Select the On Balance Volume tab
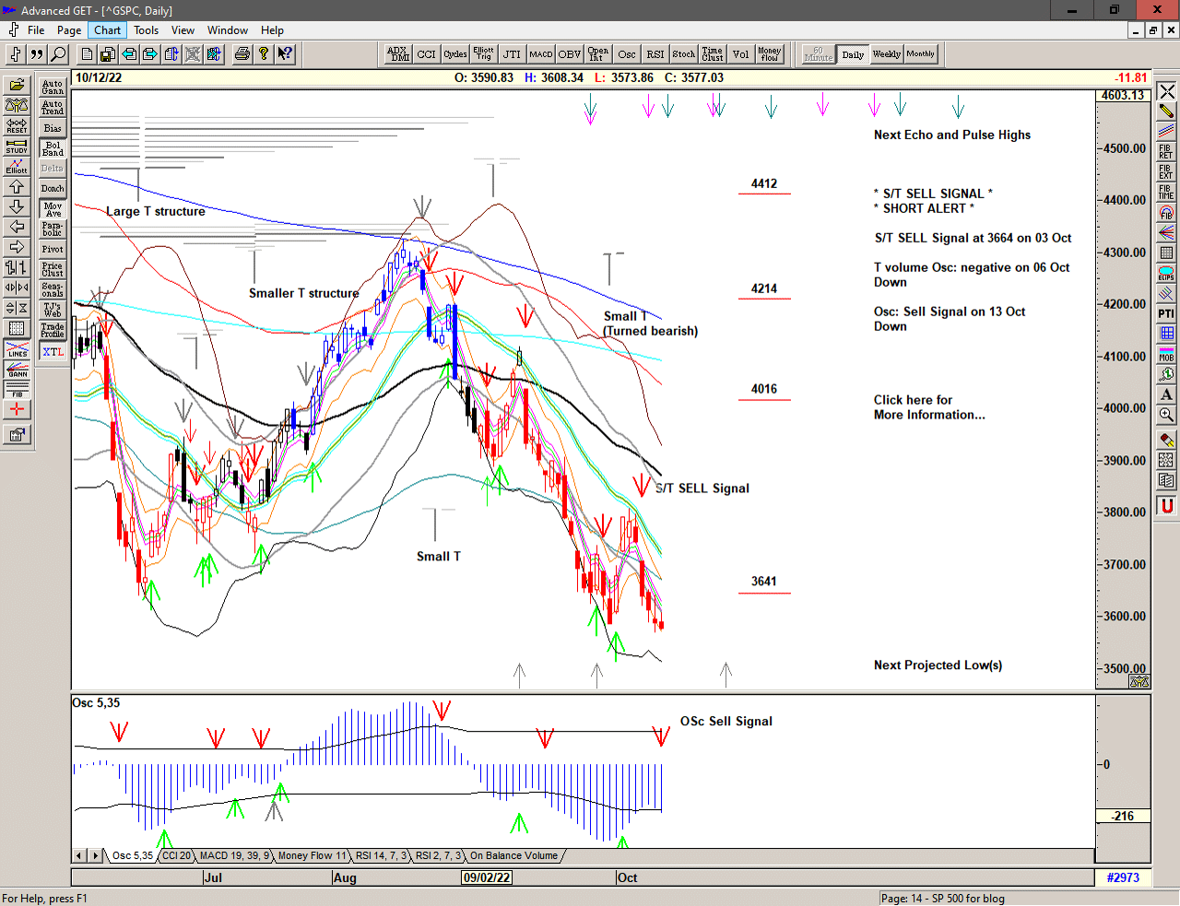 (513, 856)
